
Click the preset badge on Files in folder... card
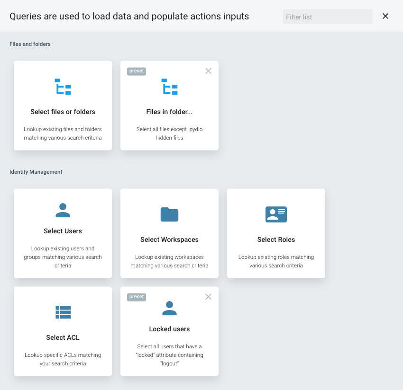tap(136, 71)
